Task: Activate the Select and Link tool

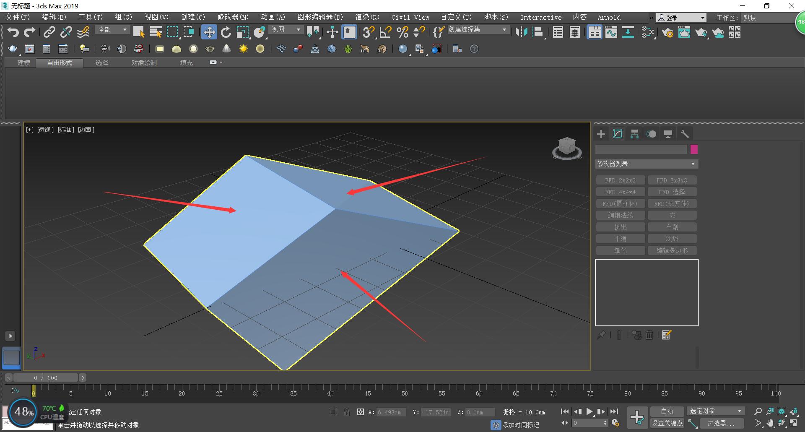Action: tap(49, 32)
